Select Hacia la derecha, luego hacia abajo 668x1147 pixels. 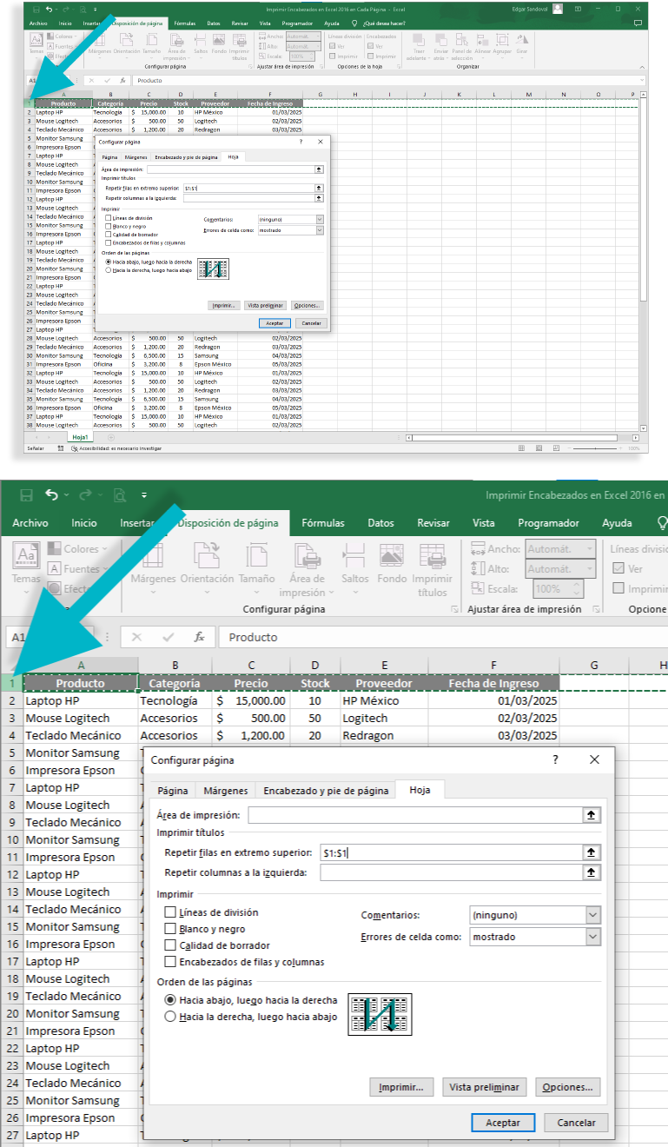171,1017
